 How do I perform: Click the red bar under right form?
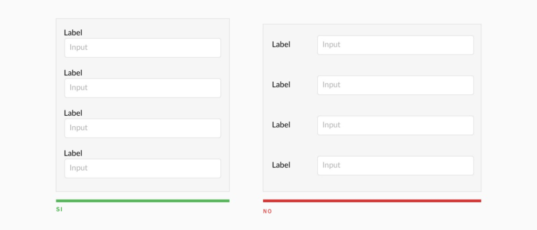coord(372,201)
